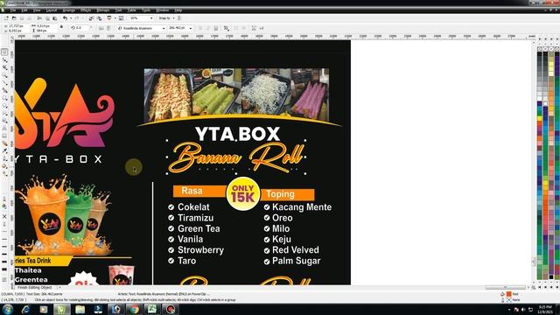560x315 pixels.
Task: Choose the Text tool in the toolbox
Action: (x=4, y=128)
